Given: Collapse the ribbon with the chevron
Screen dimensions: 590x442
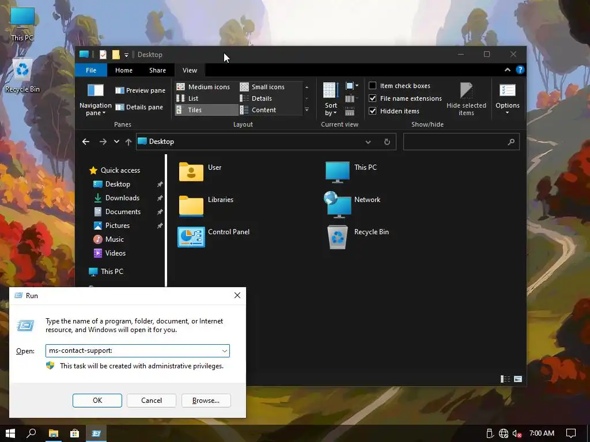Looking at the screenshot, I should tap(507, 70).
